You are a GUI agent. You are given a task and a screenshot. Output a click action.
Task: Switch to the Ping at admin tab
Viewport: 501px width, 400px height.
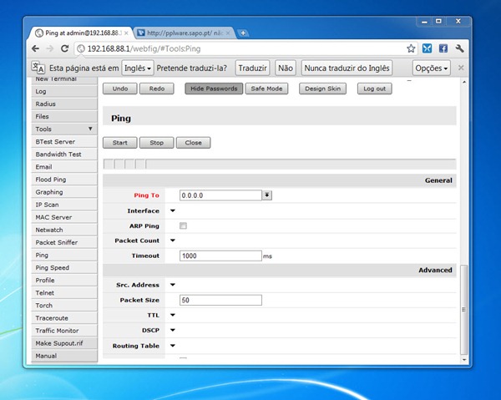80,33
